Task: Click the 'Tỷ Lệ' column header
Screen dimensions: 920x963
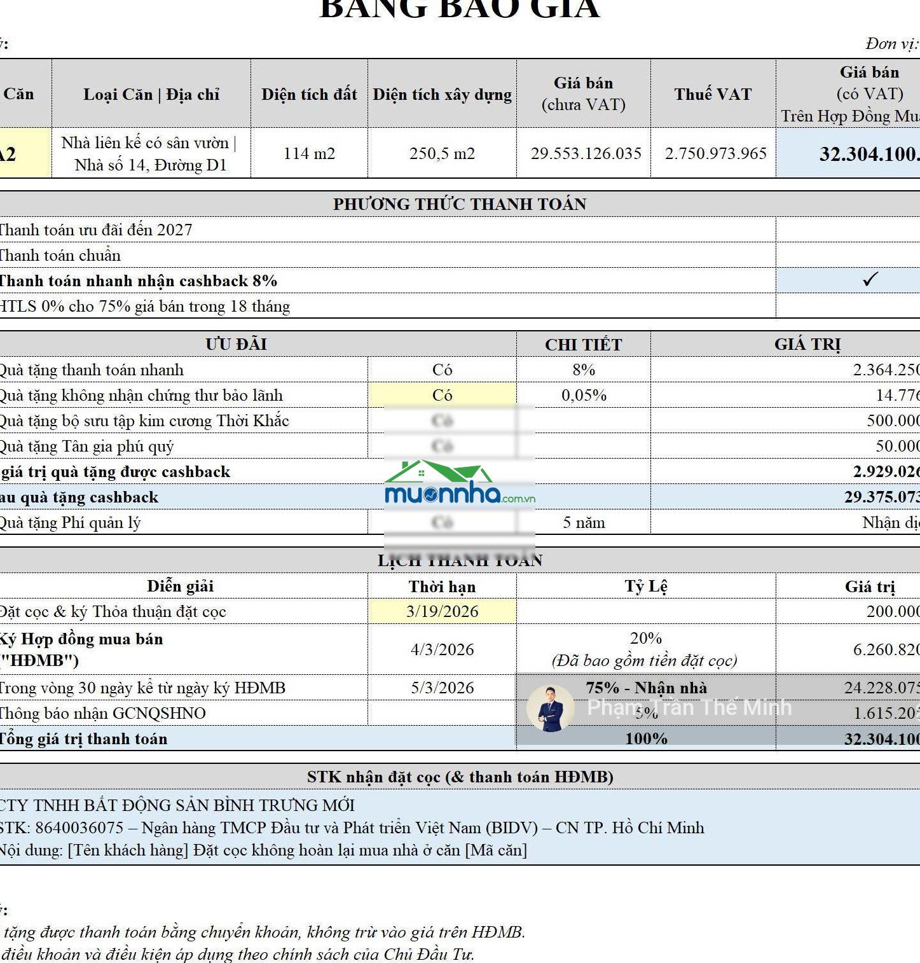Action: (646, 586)
